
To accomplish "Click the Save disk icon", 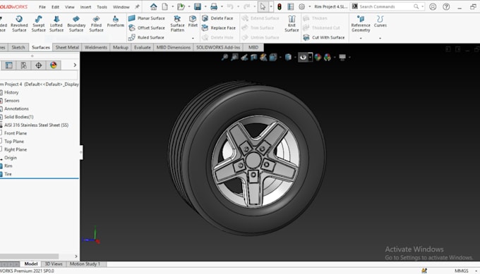I will tap(198, 6).
